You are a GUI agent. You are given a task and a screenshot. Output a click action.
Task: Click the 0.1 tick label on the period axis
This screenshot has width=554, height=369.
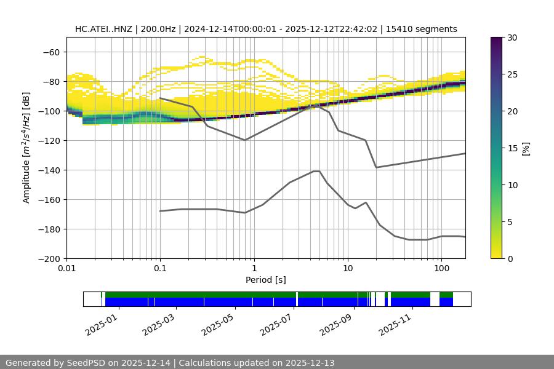coord(160,269)
